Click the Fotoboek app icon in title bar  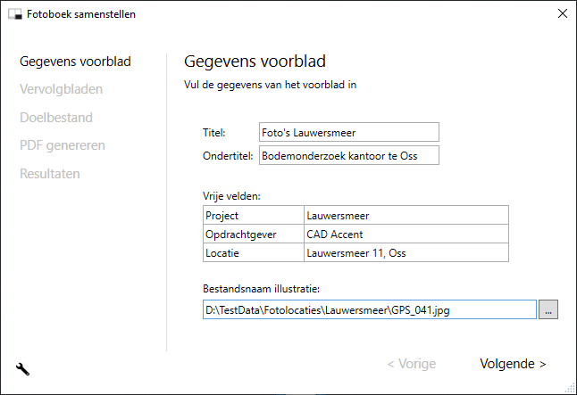point(14,14)
